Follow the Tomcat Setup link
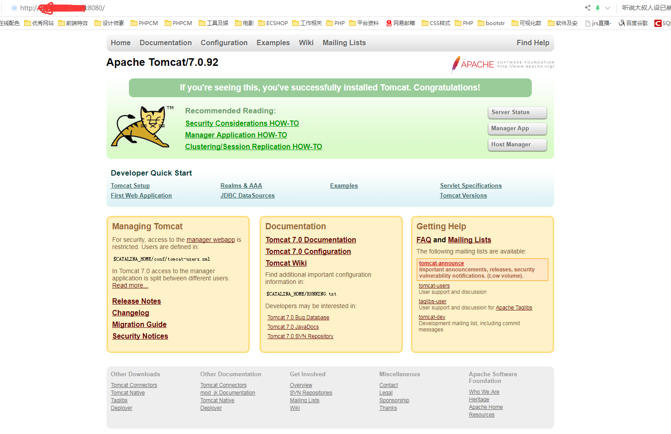This screenshot has height=434, width=671. 130,186
